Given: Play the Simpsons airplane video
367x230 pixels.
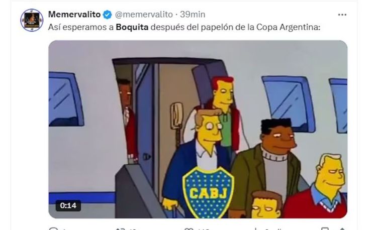Looking at the screenshot, I should [198, 129].
